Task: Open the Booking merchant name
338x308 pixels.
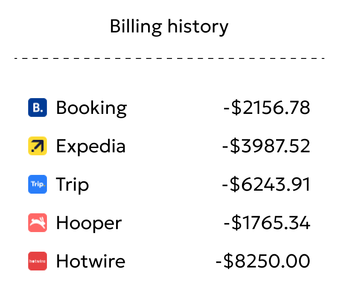Action: (x=91, y=108)
